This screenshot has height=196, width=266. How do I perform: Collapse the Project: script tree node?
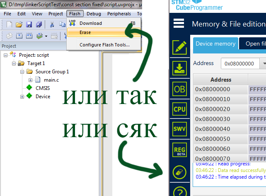pyautogui.click(x=6, y=55)
